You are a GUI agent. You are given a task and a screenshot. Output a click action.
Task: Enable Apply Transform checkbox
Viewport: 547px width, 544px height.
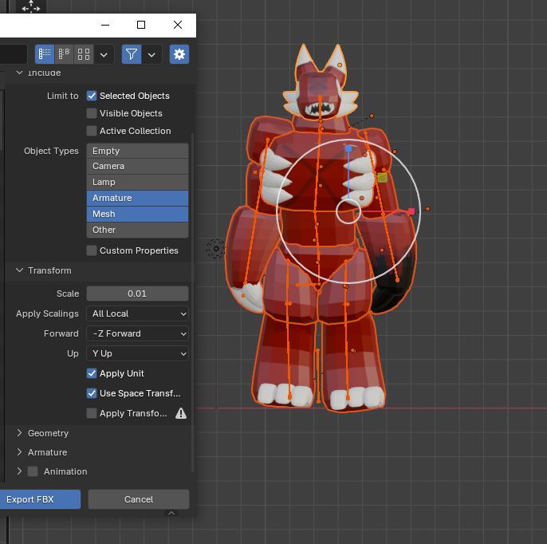92,413
